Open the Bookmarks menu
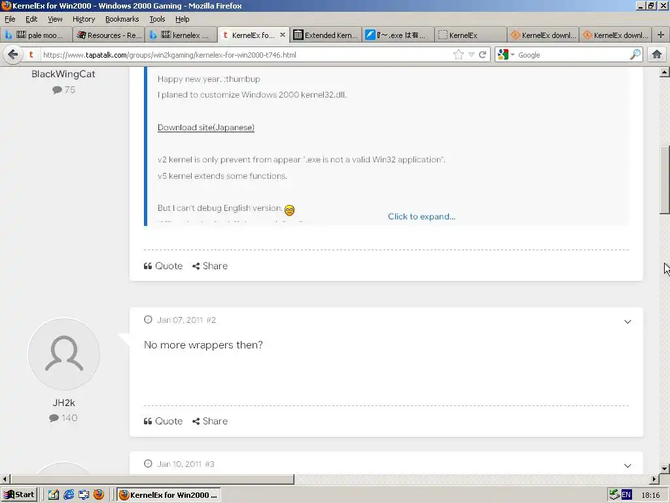 coord(122,19)
